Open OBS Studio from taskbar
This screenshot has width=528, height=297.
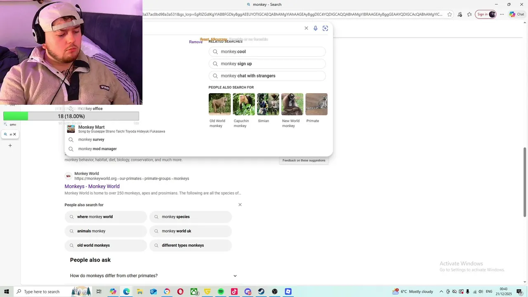coord(275,292)
